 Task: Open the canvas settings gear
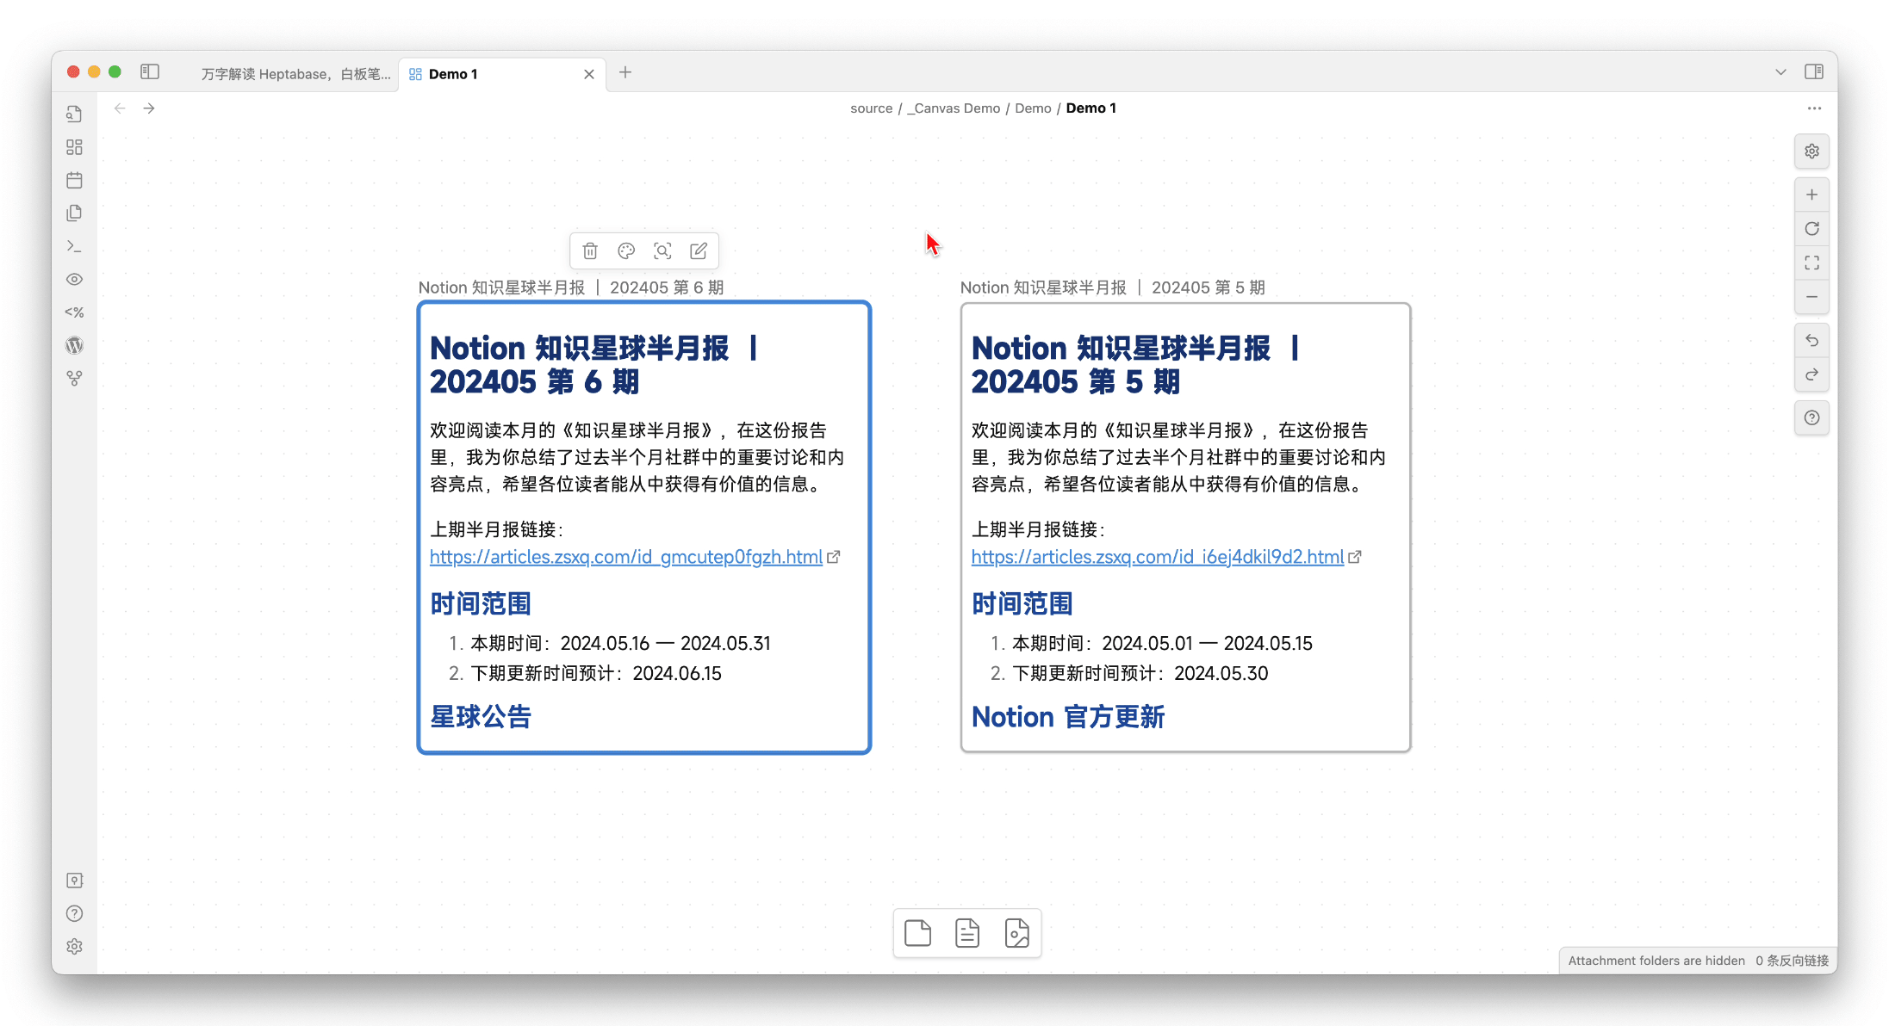(x=1812, y=151)
